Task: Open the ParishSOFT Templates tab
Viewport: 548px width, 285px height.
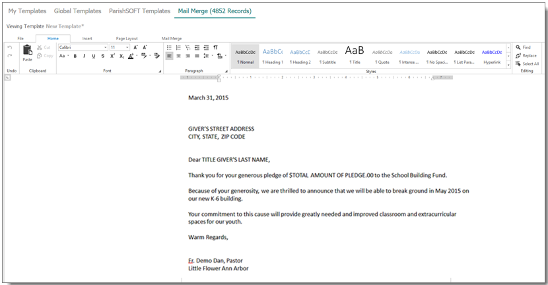Action: click(x=139, y=11)
